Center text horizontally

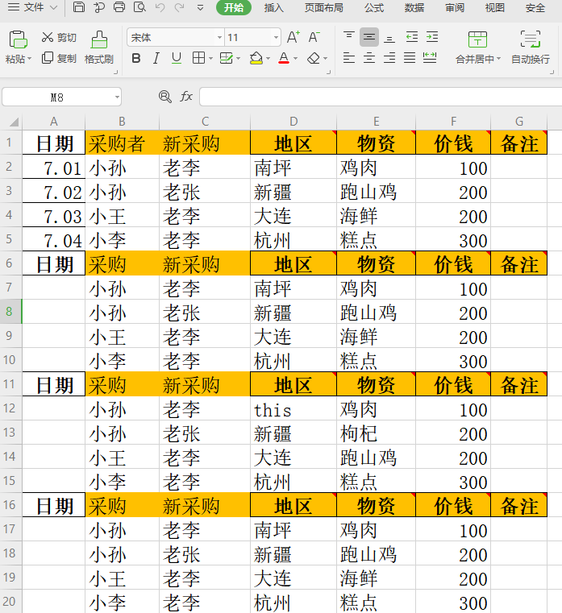(x=369, y=58)
